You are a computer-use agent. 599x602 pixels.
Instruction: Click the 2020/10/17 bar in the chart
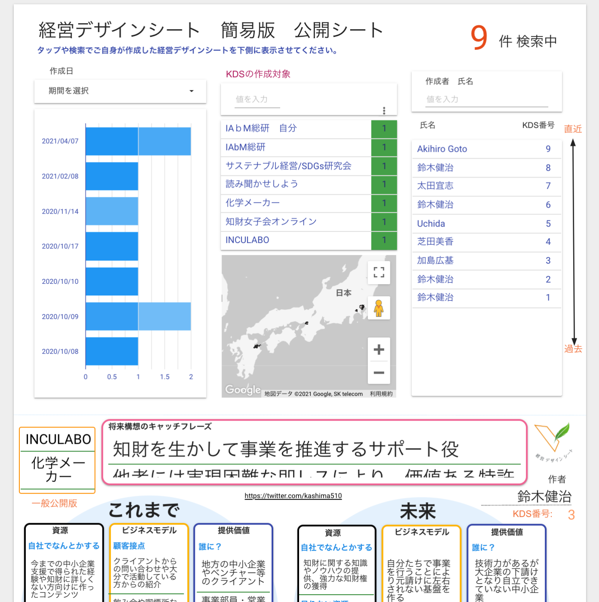(x=112, y=246)
